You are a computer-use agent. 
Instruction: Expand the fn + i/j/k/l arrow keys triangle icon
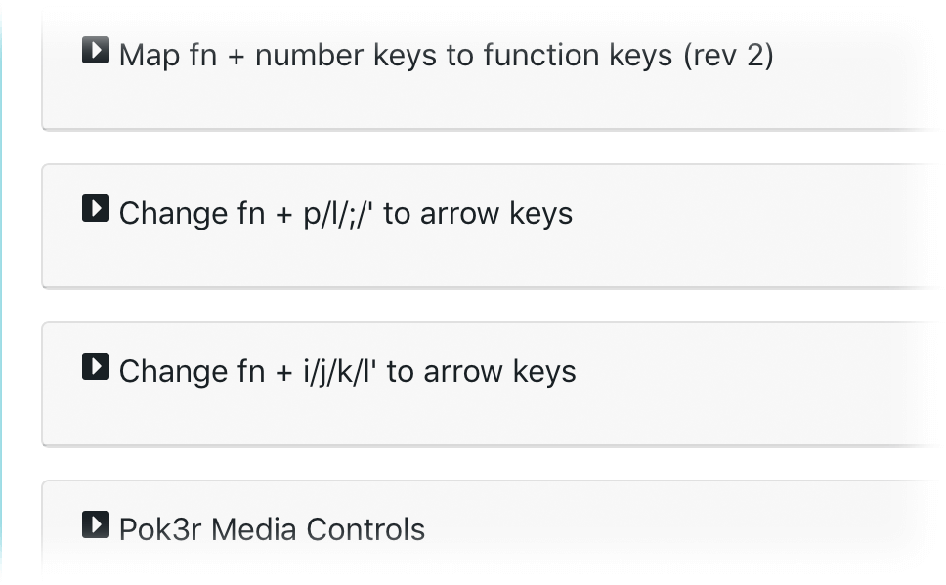click(x=96, y=366)
